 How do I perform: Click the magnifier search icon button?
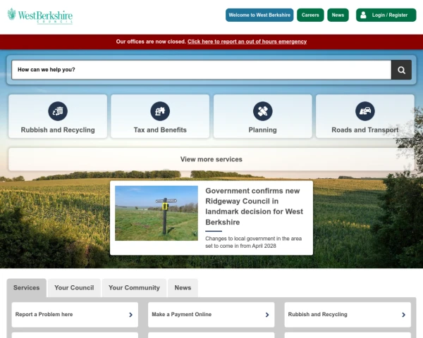point(401,70)
